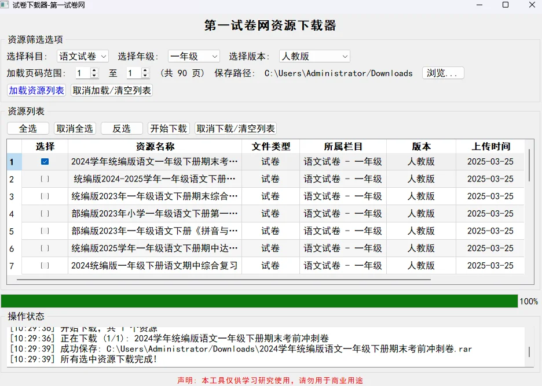Click the 所属栏目 column header
This screenshot has width=542, height=386.
[343, 147]
